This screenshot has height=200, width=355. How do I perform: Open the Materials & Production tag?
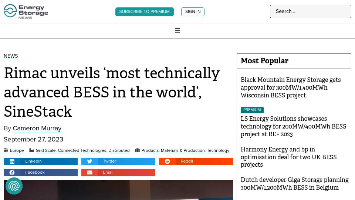coord(183,150)
